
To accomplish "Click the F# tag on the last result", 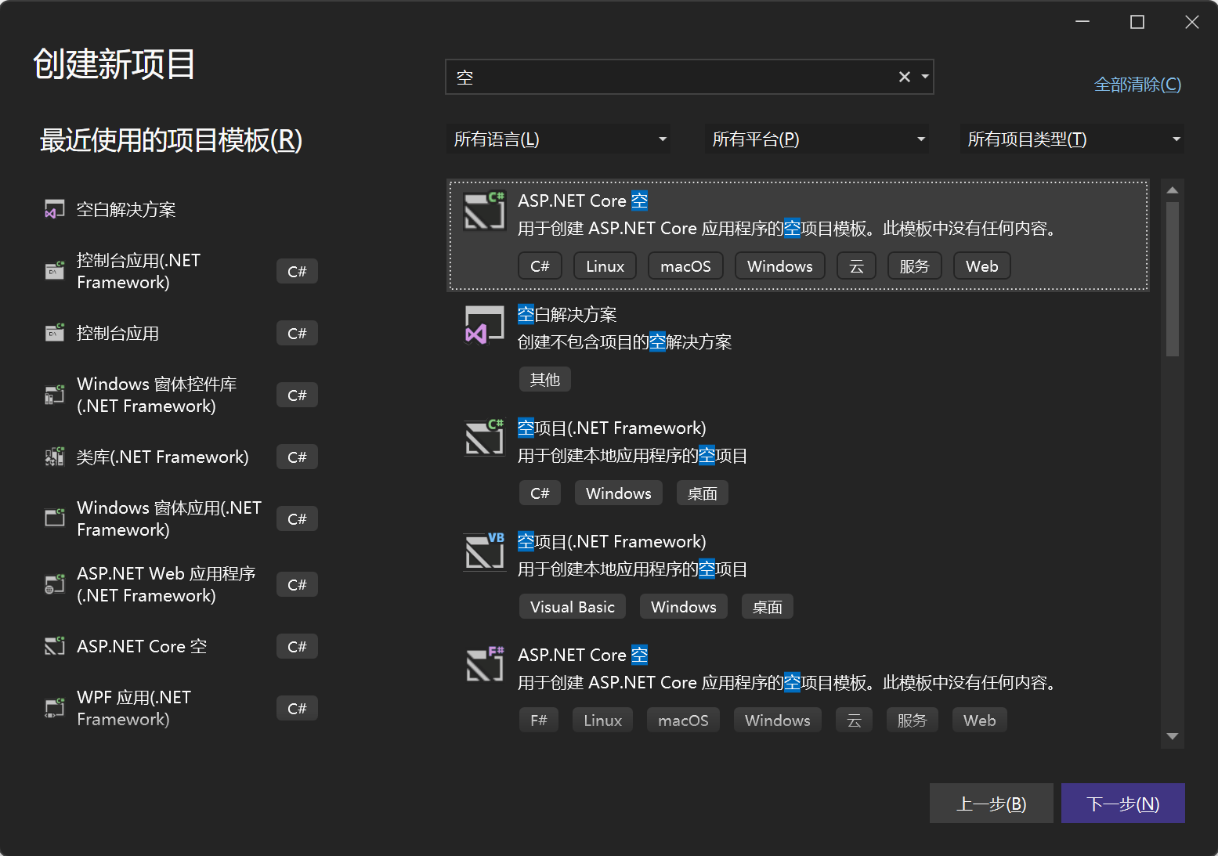I will (539, 721).
